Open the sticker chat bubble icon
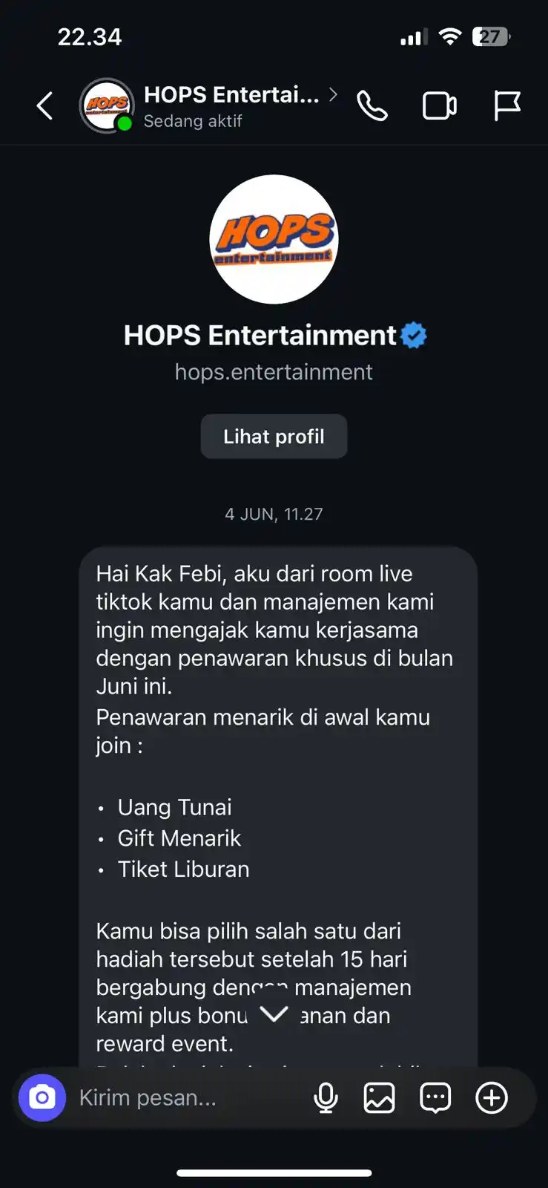This screenshot has width=548, height=1188. 435,1097
